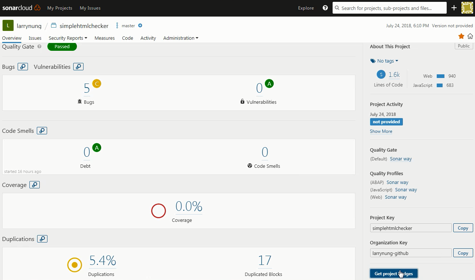
Task: Click the 0 code smells count
Action: pos(265,152)
